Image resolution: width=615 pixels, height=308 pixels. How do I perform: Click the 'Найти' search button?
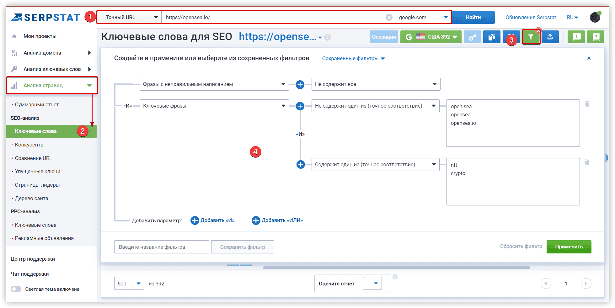[x=473, y=17]
